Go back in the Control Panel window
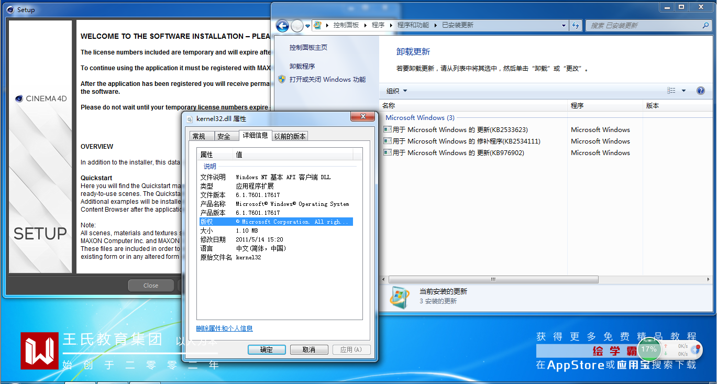This screenshot has width=717, height=384. pyautogui.click(x=282, y=25)
